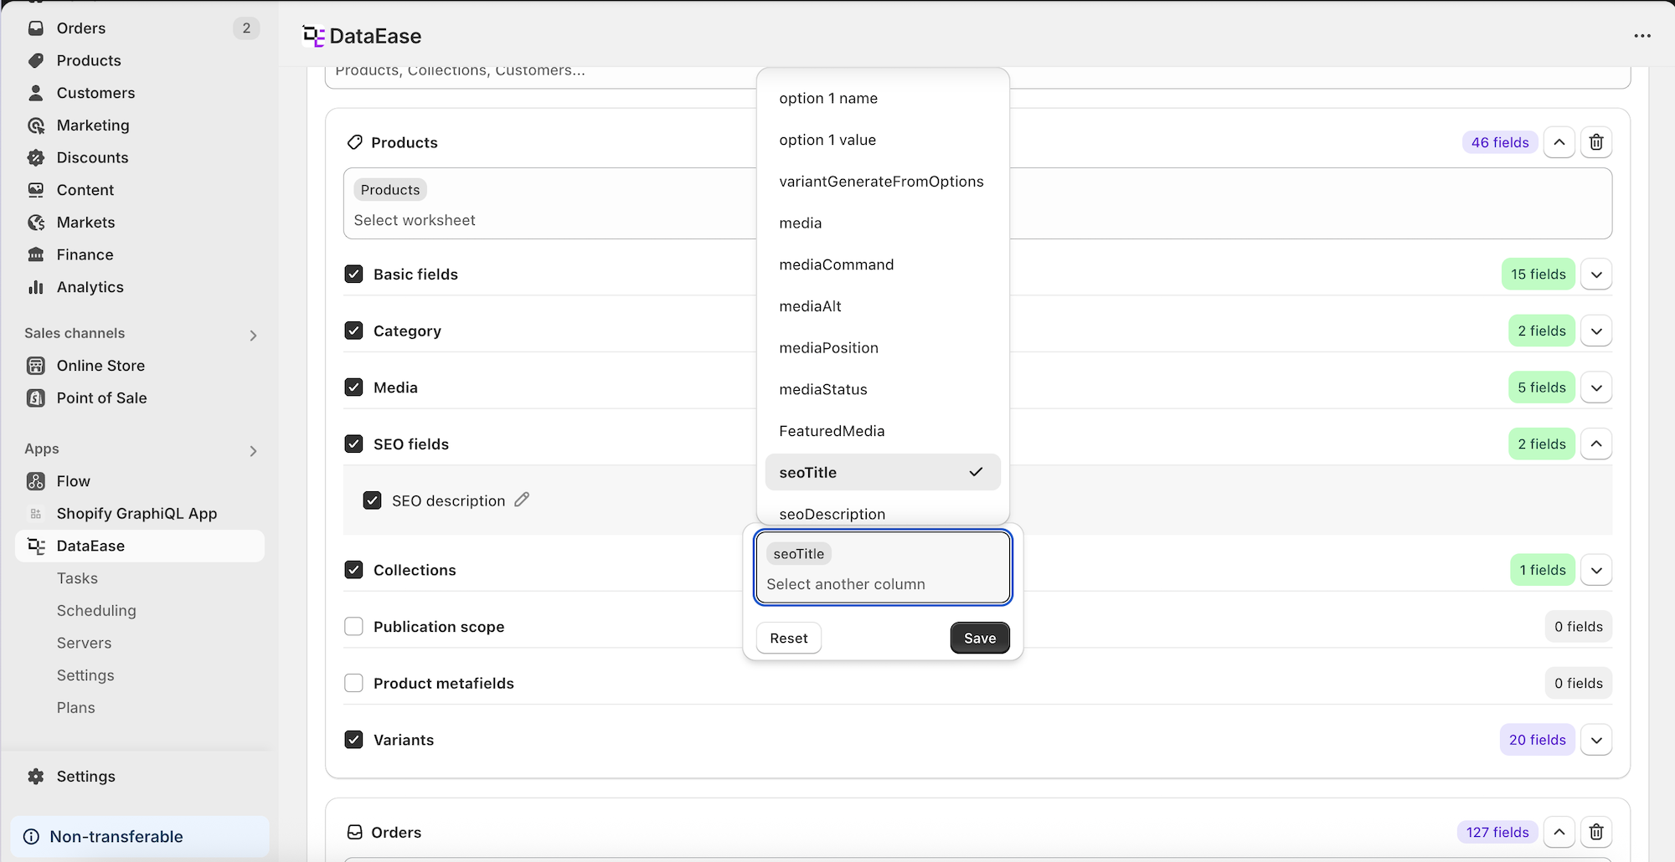Uncheck the Category checkbox

pyautogui.click(x=353, y=331)
